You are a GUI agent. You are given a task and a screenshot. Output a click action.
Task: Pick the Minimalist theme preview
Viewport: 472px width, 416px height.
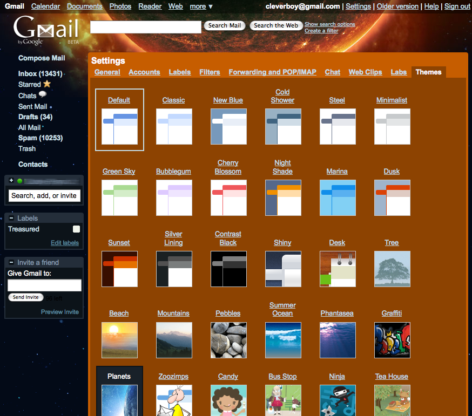(392, 127)
